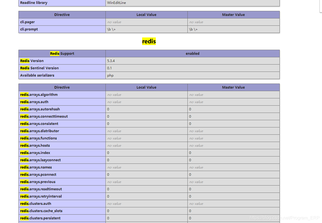Image resolution: width=322 pixels, height=223 pixels.
Task: Select the Redis Support header cell
Action: (x=62, y=54)
